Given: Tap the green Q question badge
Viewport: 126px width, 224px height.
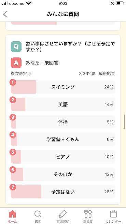Looking at the screenshot, I should [x=16, y=46].
